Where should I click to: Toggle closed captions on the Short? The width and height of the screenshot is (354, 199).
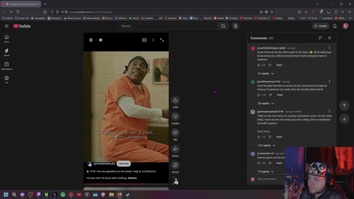click(x=144, y=40)
